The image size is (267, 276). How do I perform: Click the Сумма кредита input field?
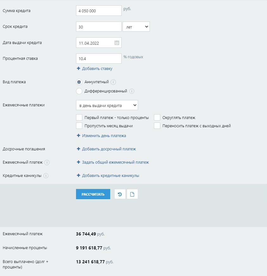(99, 11)
